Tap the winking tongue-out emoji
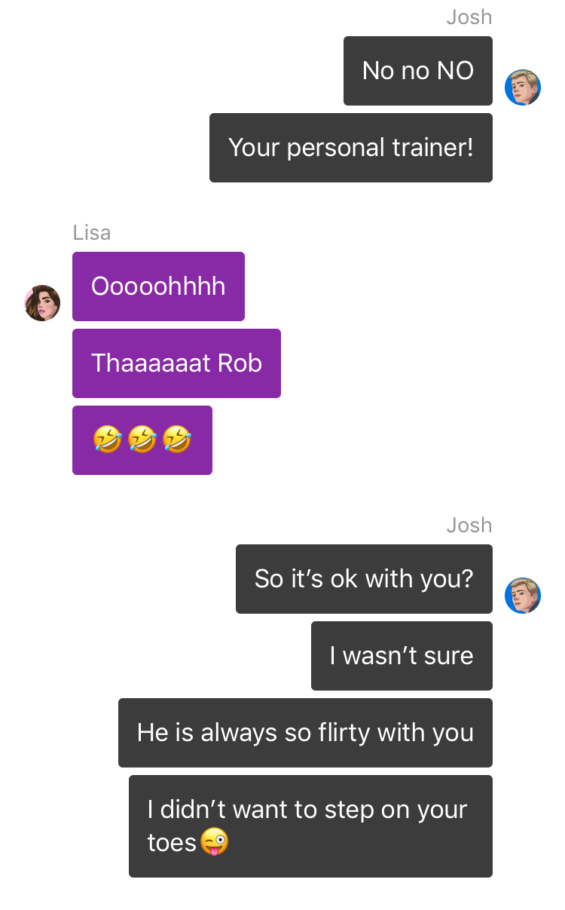 coord(214,841)
